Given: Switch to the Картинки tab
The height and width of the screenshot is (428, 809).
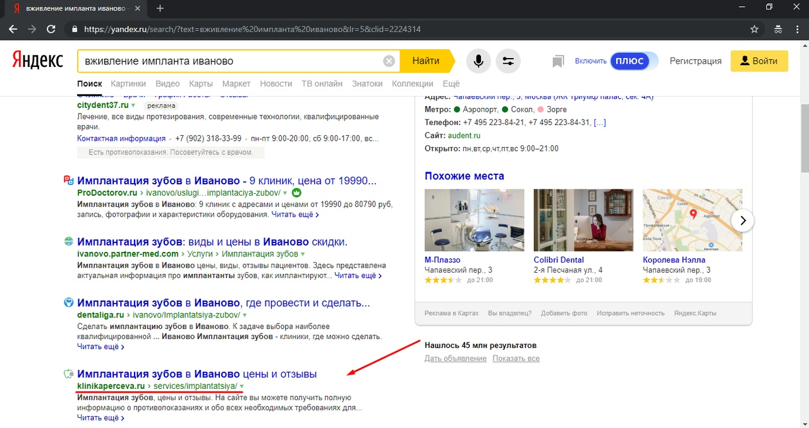Looking at the screenshot, I should [128, 83].
